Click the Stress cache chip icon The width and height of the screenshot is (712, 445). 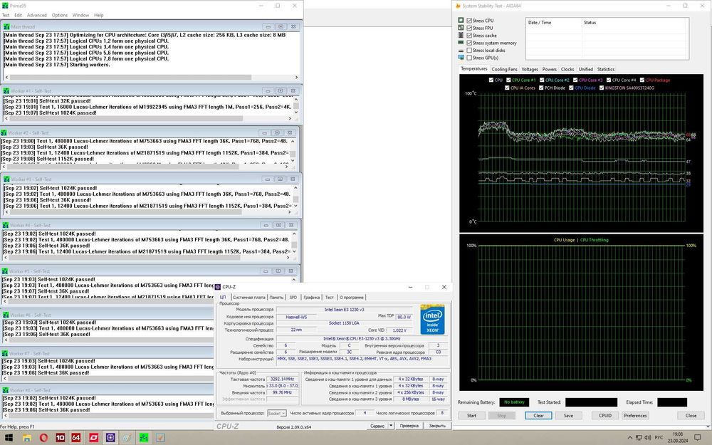461,35
